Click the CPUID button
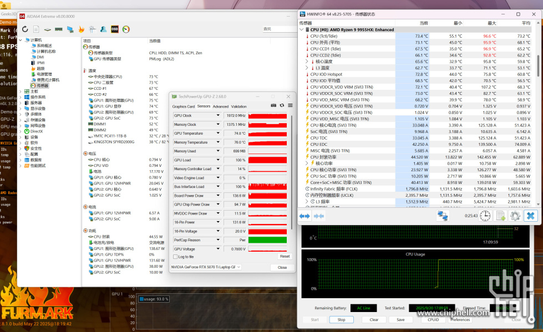The width and height of the screenshot is (543, 332). [x=433, y=320]
